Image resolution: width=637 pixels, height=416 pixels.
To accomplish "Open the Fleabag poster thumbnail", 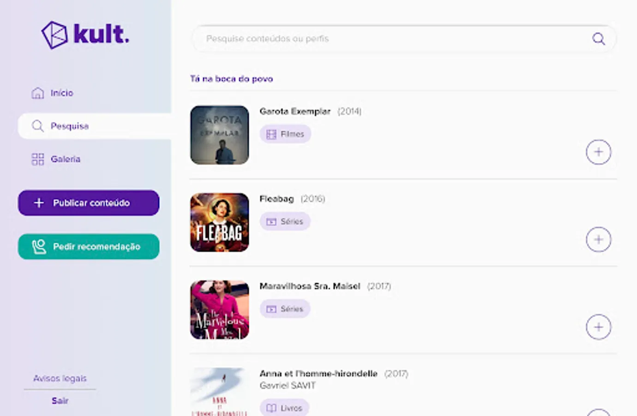I will [x=220, y=222].
